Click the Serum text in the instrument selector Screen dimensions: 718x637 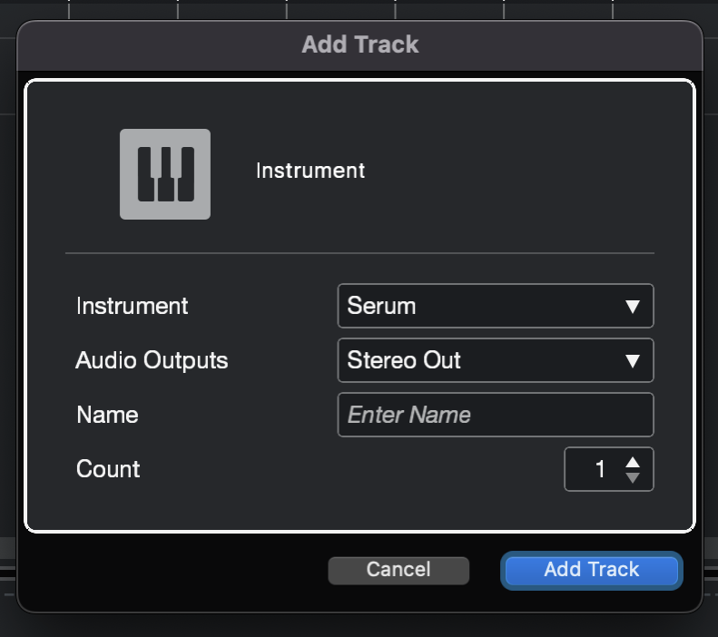[381, 306]
